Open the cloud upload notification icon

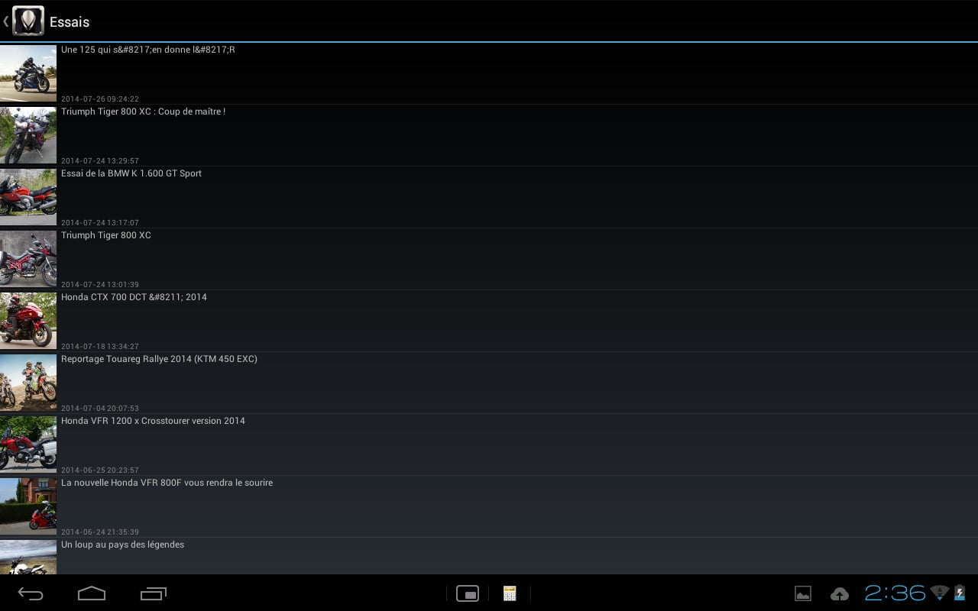point(840,593)
